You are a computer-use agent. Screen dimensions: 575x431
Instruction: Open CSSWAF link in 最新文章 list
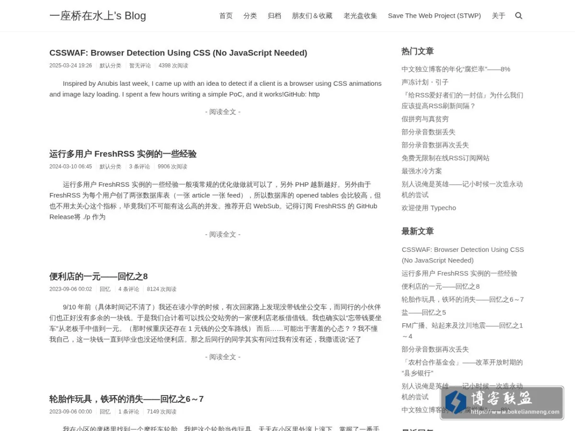(x=463, y=255)
